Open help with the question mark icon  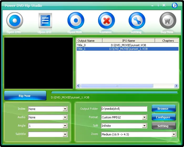(x=175, y=6)
